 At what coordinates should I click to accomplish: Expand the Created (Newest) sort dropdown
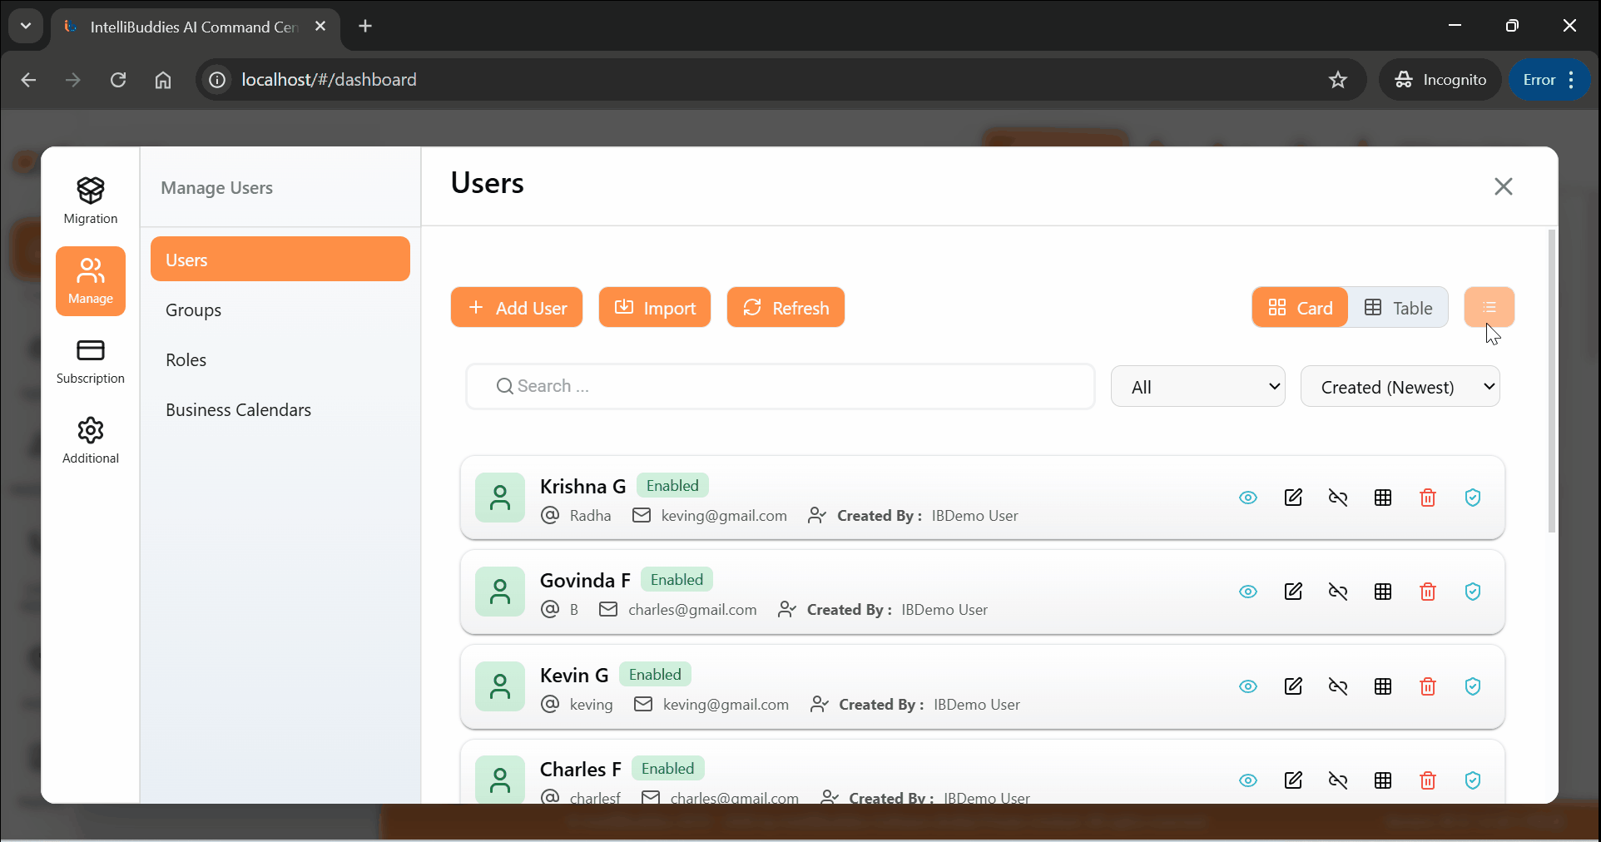(1400, 387)
